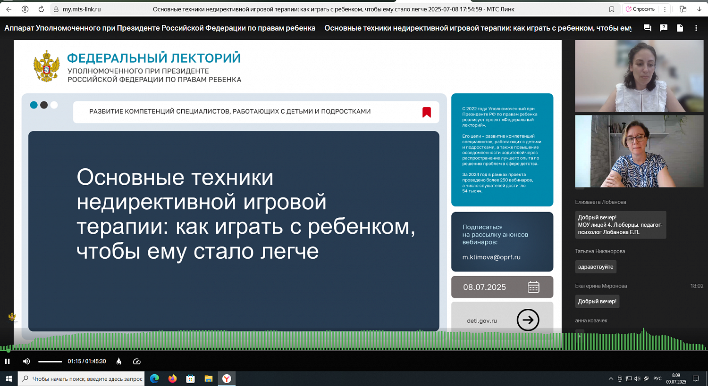
Task: Click the Лобанова chat message about МОУ лицей 4
Action: click(x=621, y=225)
